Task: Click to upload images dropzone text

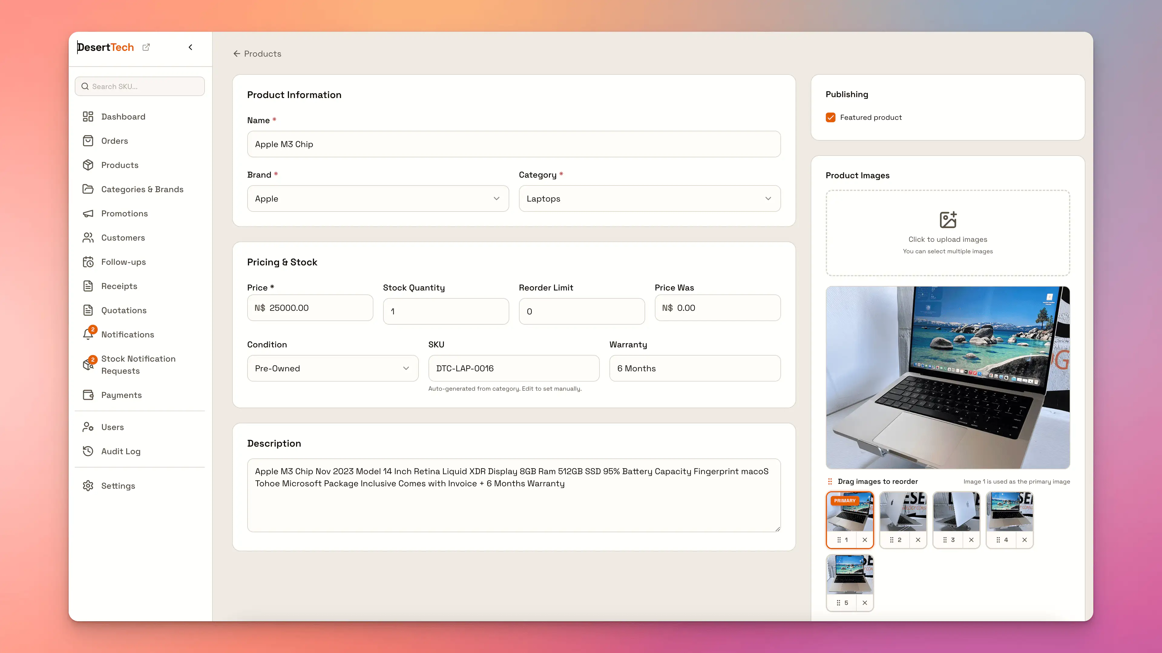Action: pyautogui.click(x=948, y=239)
